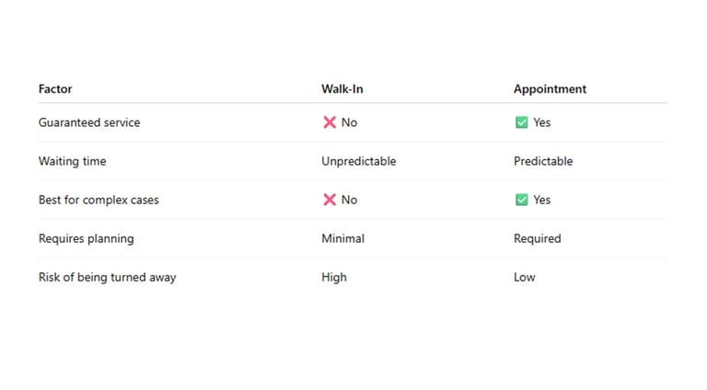Click the red X in Best for complex cases row

click(x=329, y=200)
